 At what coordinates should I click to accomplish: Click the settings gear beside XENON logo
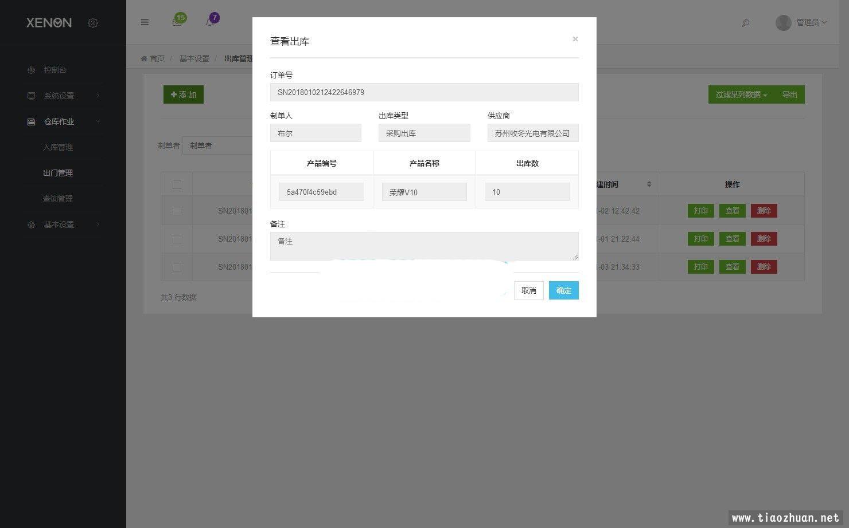coord(93,23)
